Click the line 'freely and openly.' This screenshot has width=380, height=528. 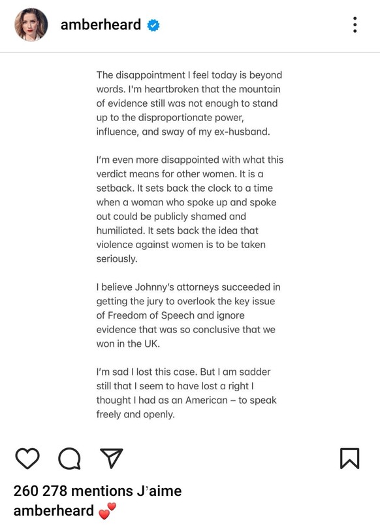pyautogui.click(x=135, y=414)
